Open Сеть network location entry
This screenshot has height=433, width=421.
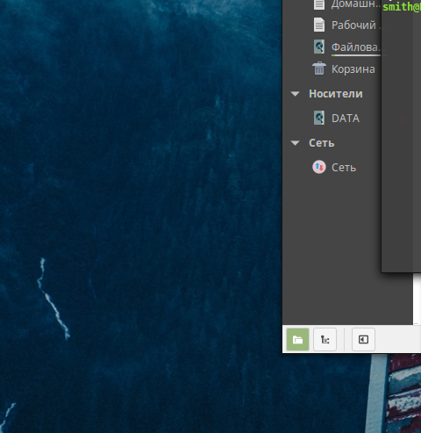[344, 168]
